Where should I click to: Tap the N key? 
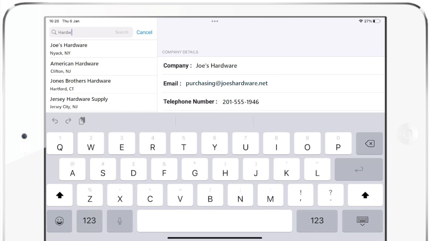pyautogui.click(x=240, y=195)
